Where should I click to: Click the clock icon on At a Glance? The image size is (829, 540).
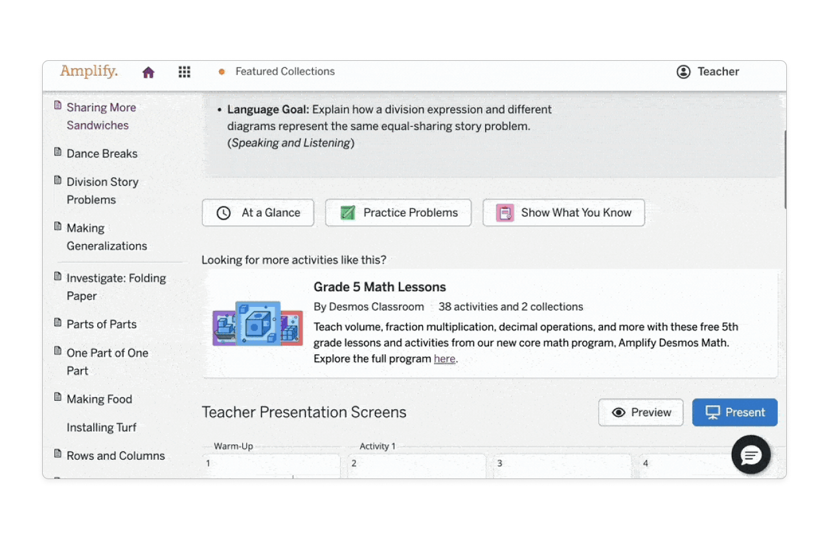click(223, 212)
